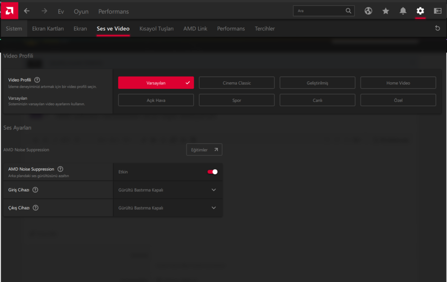Image resolution: width=447 pixels, height=282 pixels.
Task: Switch to the Tercihler tab
Action: pyautogui.click(x=265, y=28)
